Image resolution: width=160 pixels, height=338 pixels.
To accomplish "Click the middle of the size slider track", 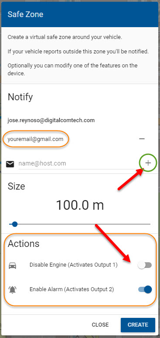I will (x=80, y=224).
